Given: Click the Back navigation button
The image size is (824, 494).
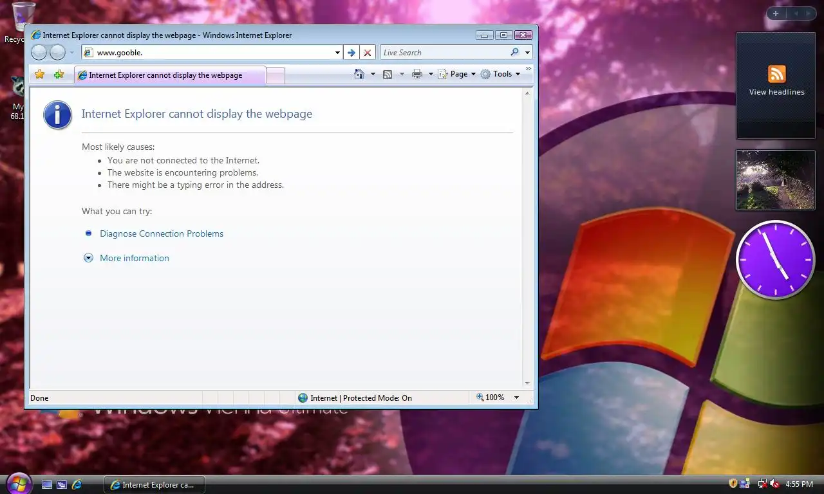Looking at the screenshot, I should point(39,53).
